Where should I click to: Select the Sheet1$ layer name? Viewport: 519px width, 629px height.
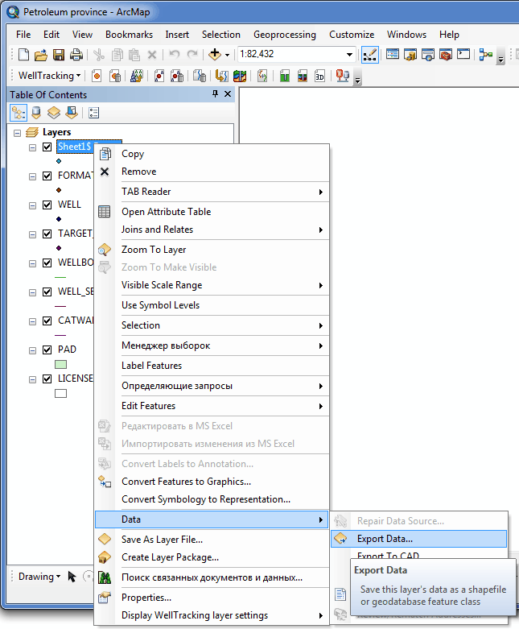(75, 147)
